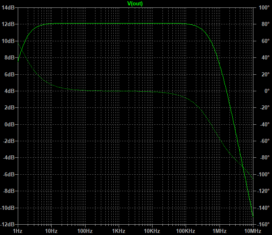The height and width of the screenshot is (235, 272).
Task: Click the -4dB left axis label
Action: click(x=9, y=157)
